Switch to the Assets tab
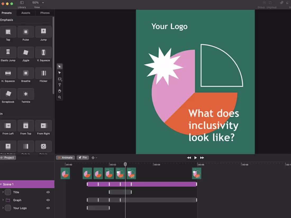This screenshot has width=291, height=218. 25,13
